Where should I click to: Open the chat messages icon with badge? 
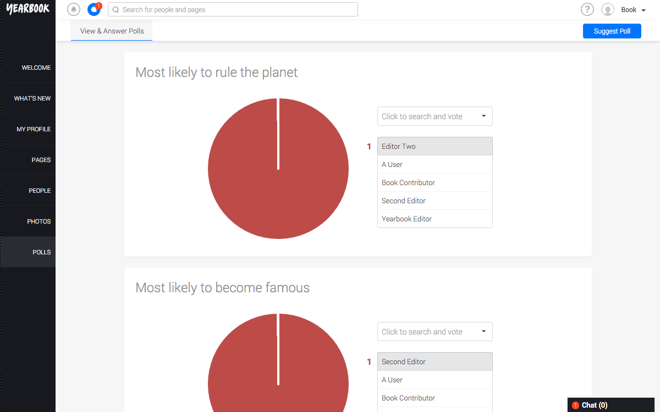pos(94,9)
